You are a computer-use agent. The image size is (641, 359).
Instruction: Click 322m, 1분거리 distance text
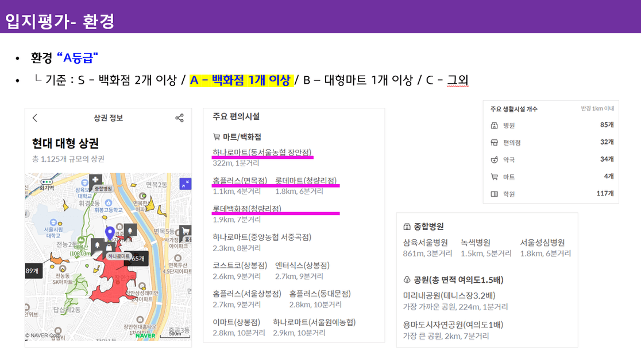click(236, 163)
